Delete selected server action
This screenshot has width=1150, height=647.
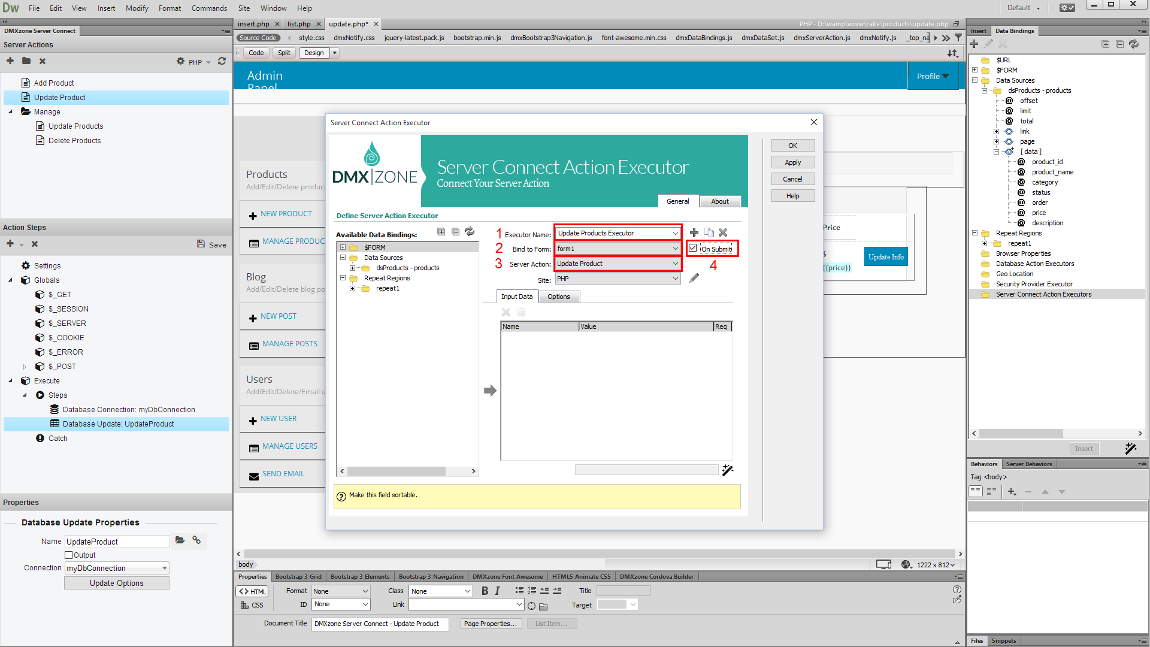[43, 61]
